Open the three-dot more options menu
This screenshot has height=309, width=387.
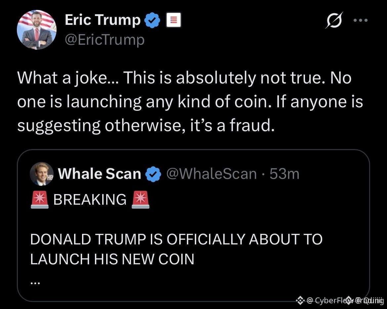[361, 20]
